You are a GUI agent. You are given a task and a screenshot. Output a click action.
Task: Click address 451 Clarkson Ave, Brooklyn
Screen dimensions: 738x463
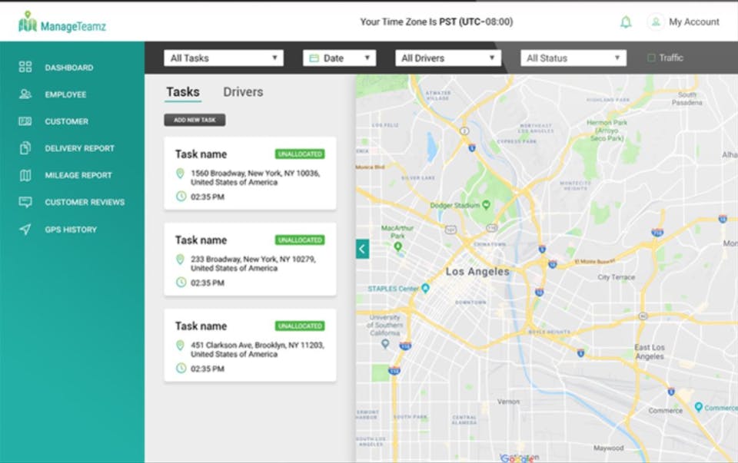[x=258, y=349]
